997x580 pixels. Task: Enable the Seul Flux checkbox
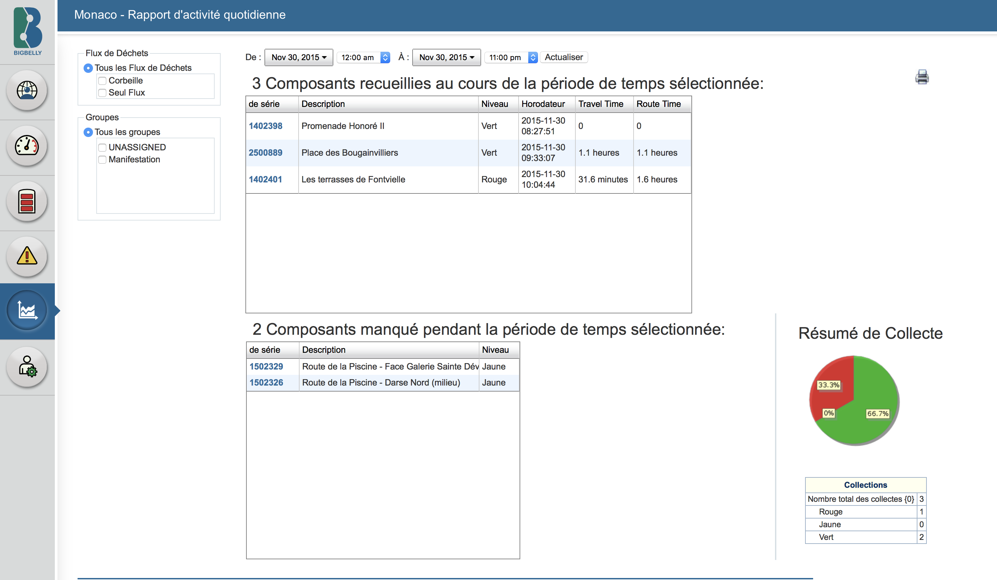pos(102,93)
